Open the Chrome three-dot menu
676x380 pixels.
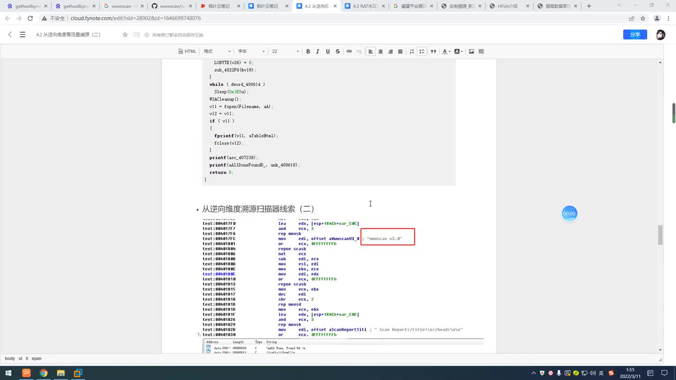pos(669,18)
